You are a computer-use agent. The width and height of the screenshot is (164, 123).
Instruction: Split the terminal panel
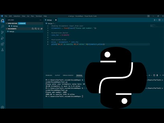154,75
